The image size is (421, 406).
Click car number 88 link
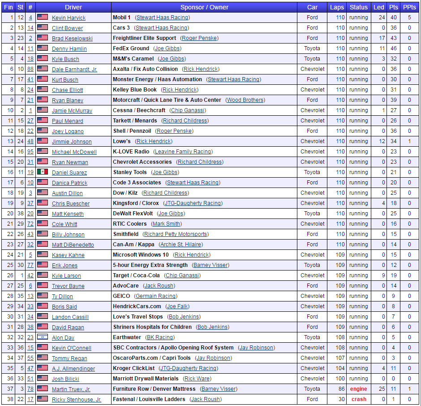pyautogui.click(x=30, y=69)
